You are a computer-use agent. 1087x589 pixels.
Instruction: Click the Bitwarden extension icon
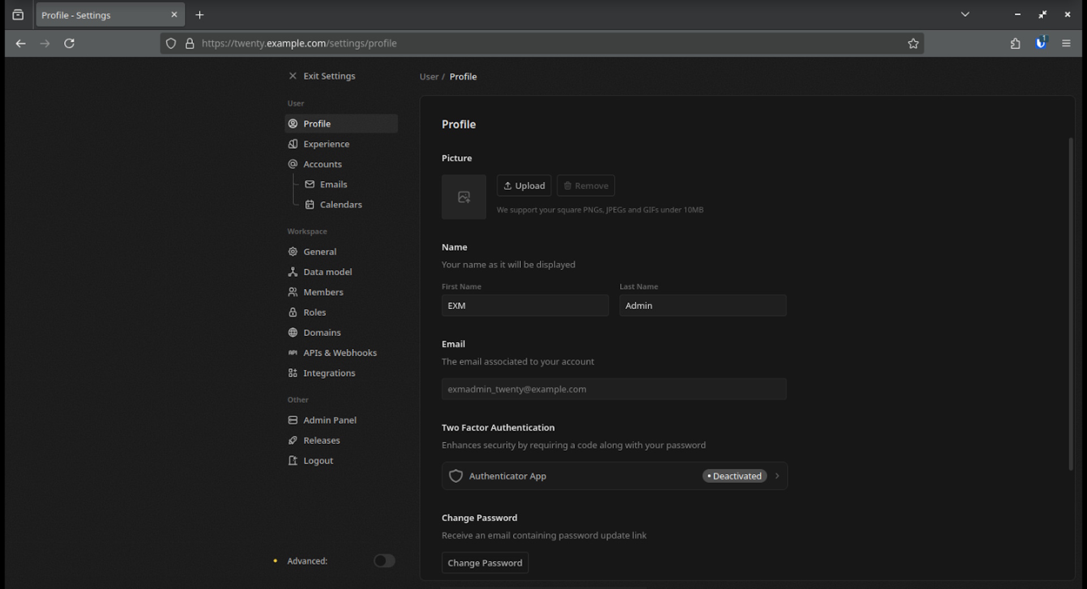[1041, 44]
